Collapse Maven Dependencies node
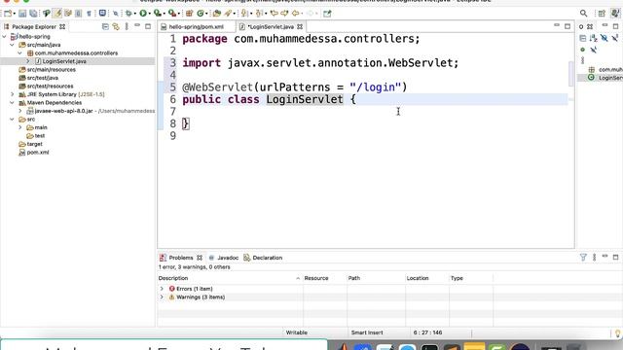 [12, 103]
